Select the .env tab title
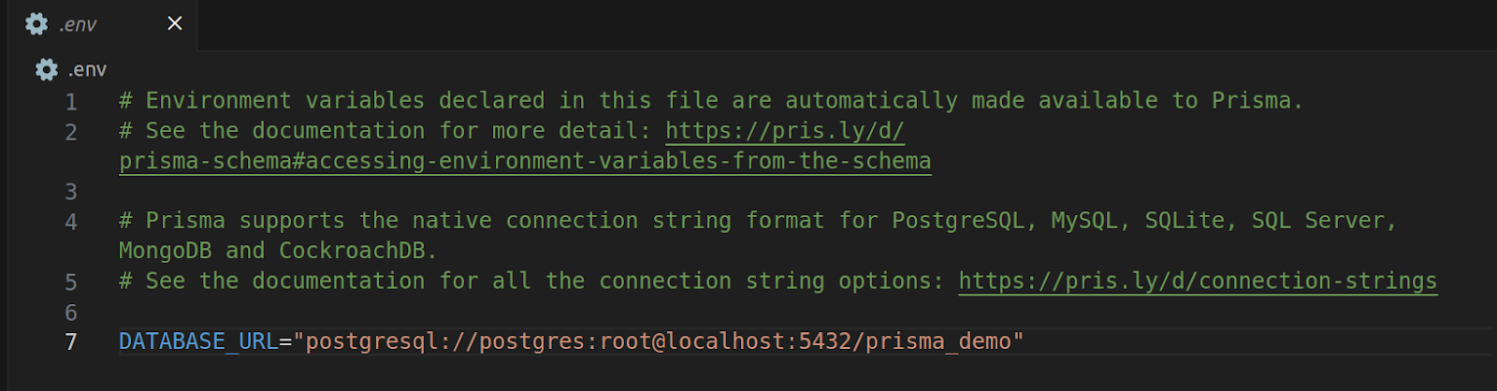This screenshot has width=1497, height=391. tap(78, 25)
